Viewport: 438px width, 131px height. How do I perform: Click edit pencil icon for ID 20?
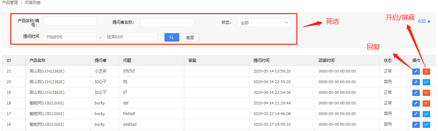coord(416,82)
